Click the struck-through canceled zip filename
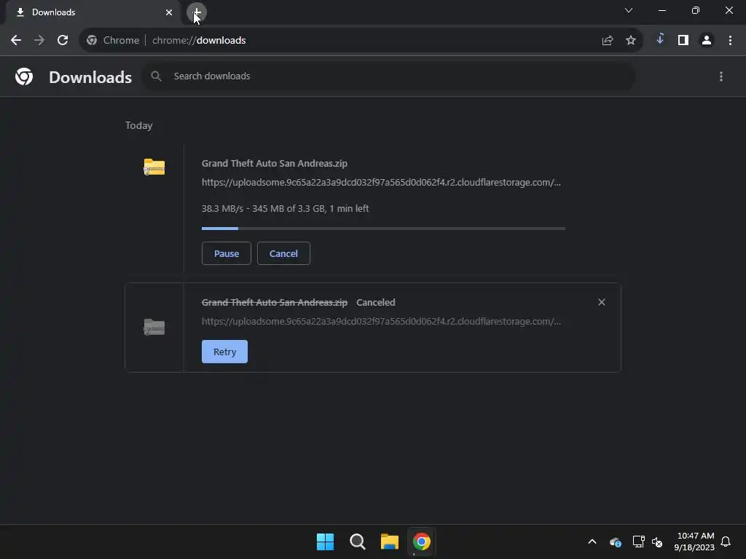Screen dimensions: 746x559 [275, 302]
